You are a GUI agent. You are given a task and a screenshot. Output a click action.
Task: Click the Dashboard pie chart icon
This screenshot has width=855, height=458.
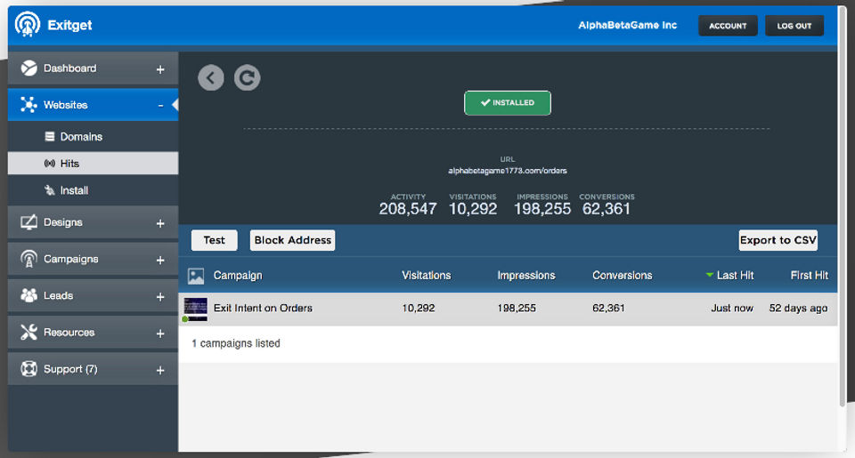28,68
